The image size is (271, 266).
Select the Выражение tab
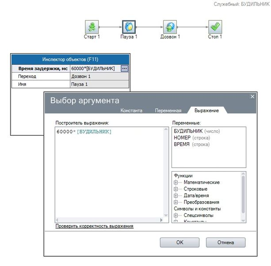click(x=206, y=110)
